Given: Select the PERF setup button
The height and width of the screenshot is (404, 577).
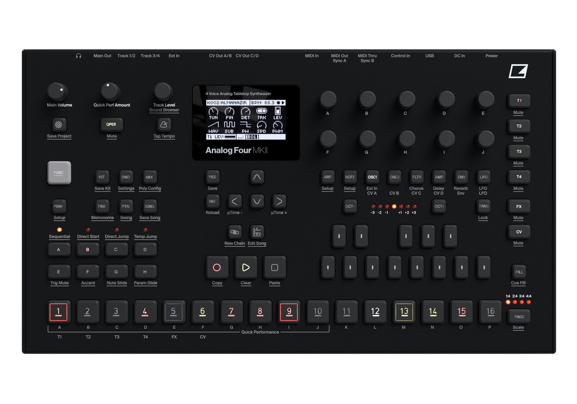Looking at the screenshot, I should point(58,206).
